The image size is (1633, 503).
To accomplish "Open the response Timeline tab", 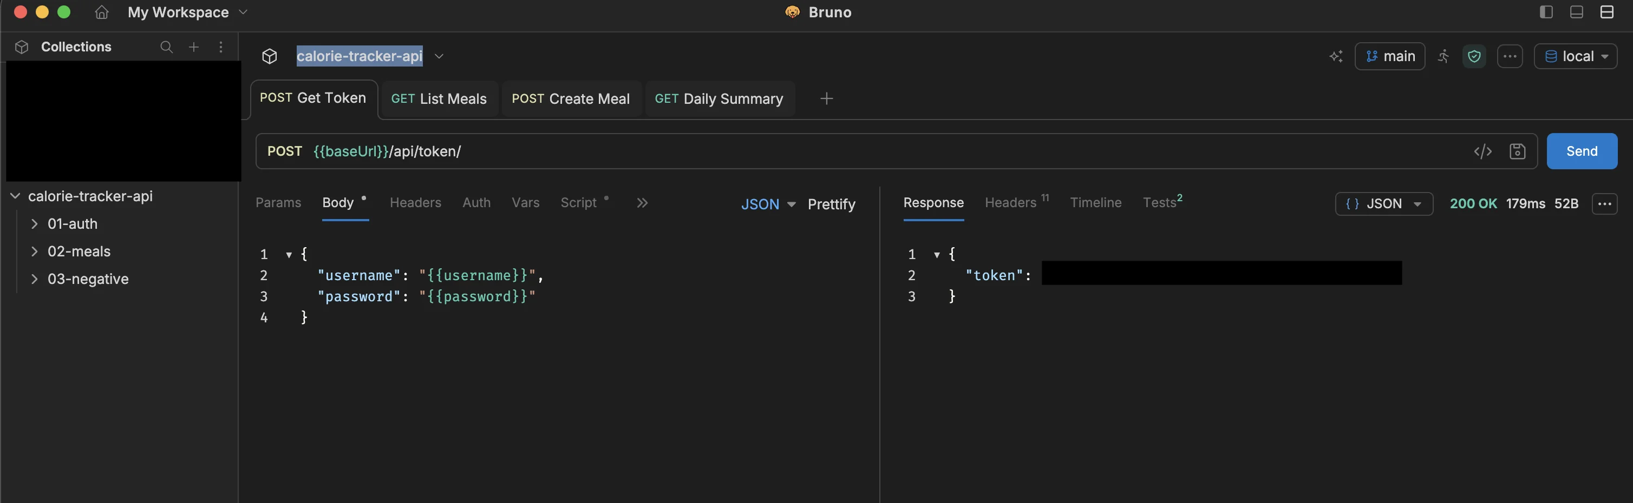I will (x=1095, y=203).
